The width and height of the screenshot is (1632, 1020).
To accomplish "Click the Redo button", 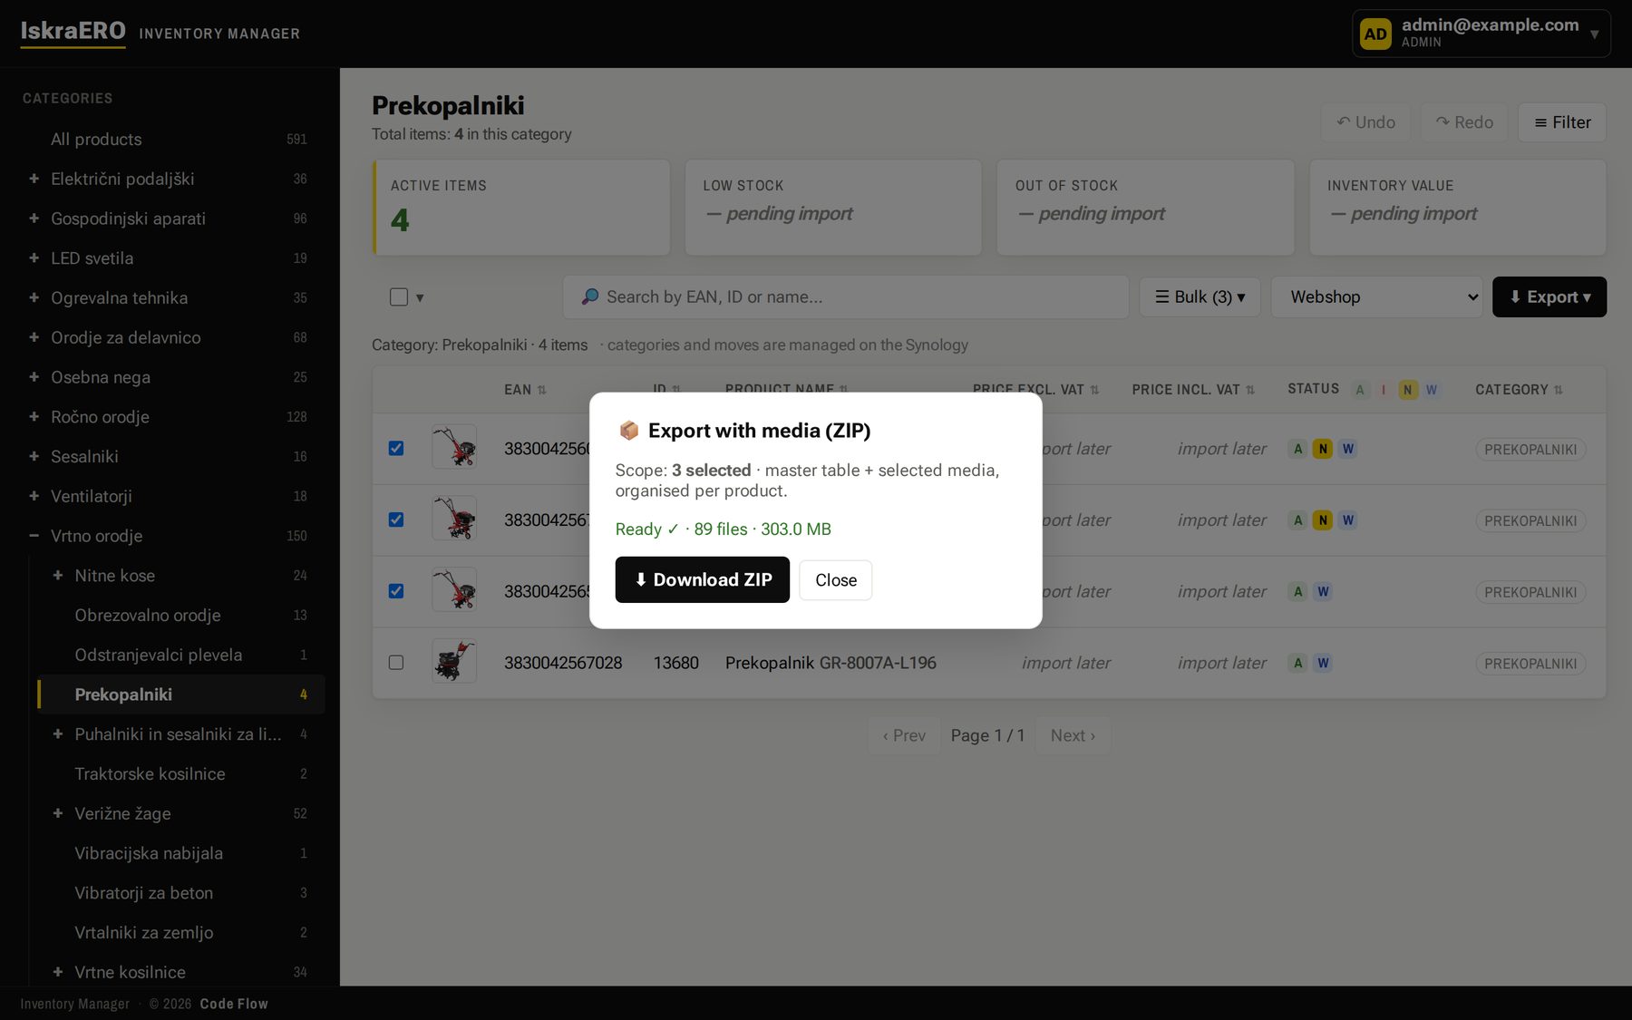I will tap(1464, 122).
